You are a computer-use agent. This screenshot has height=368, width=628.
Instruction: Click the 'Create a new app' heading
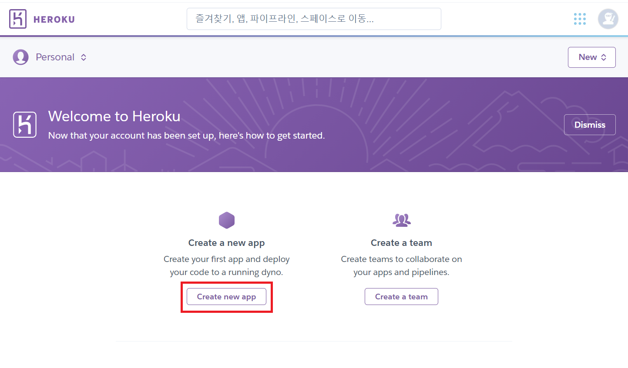point(226,243)
